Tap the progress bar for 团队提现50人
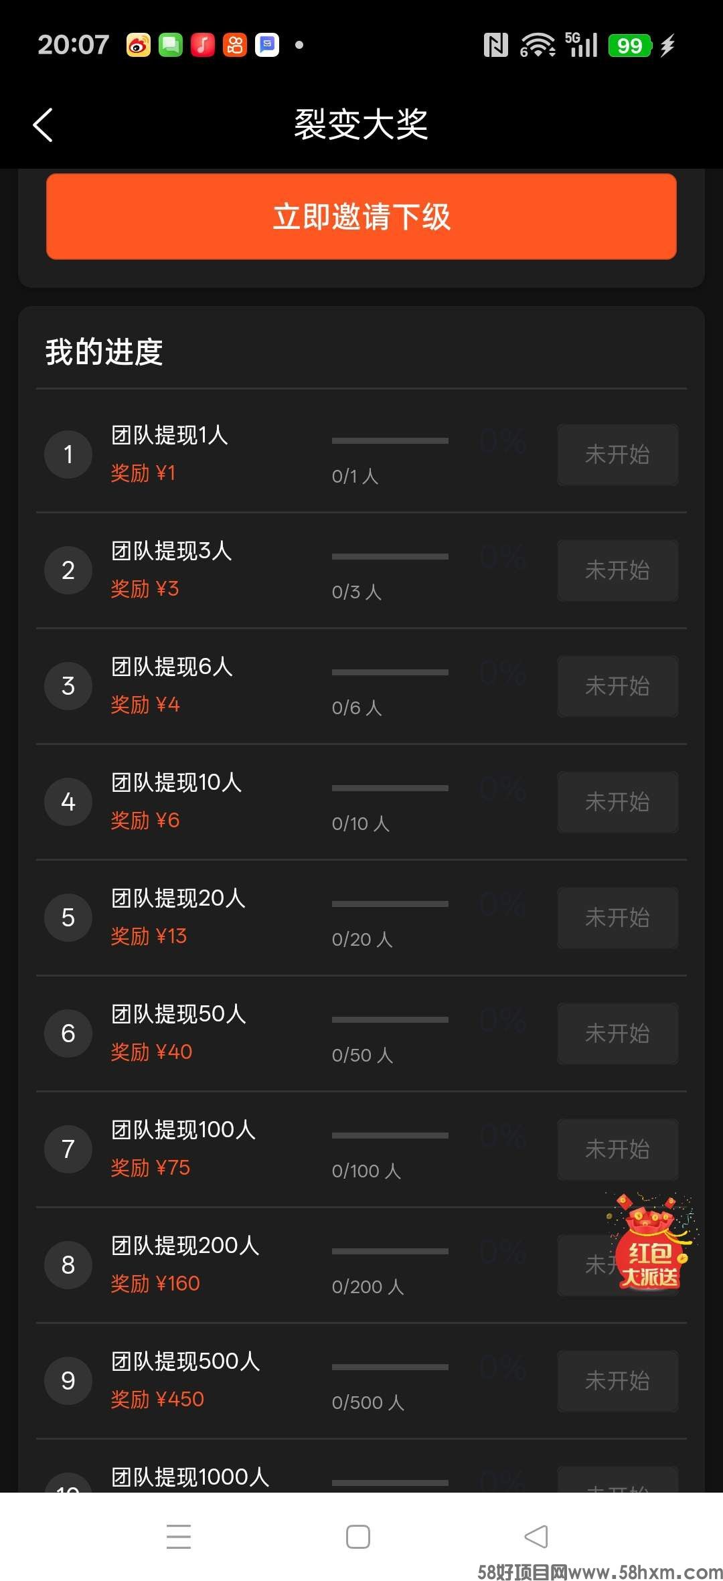723x1581 pixels. click(390, 1019)
